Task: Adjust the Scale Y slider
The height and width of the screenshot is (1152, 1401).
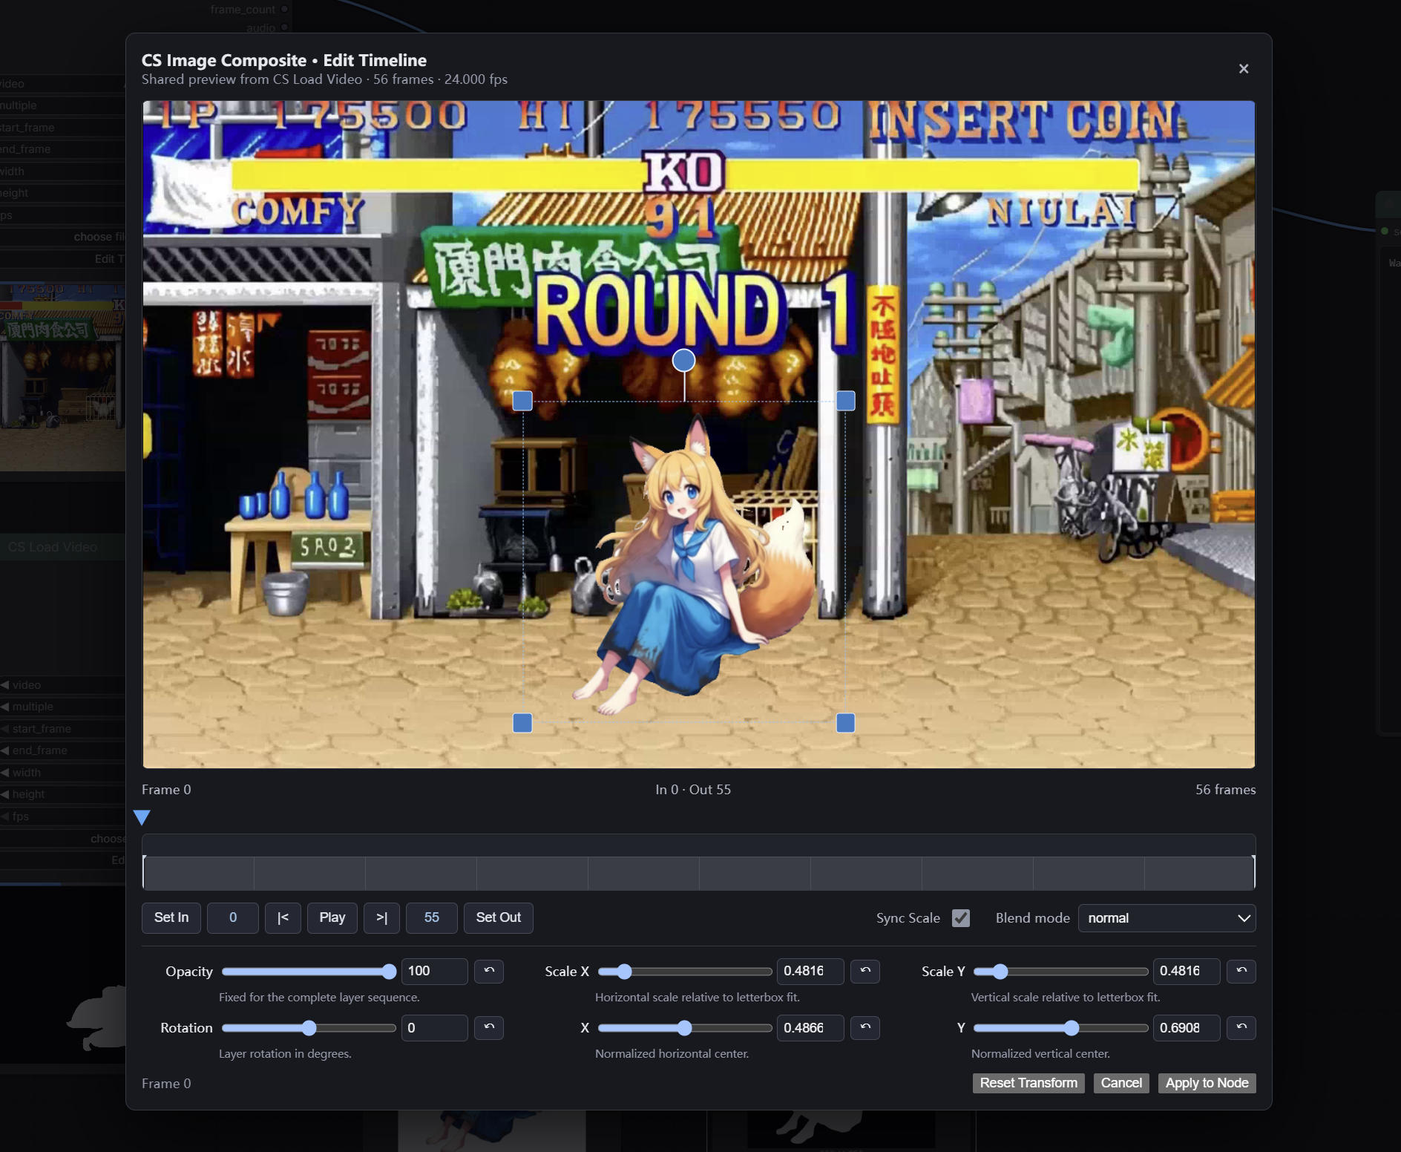Action: coord(1061,971)
